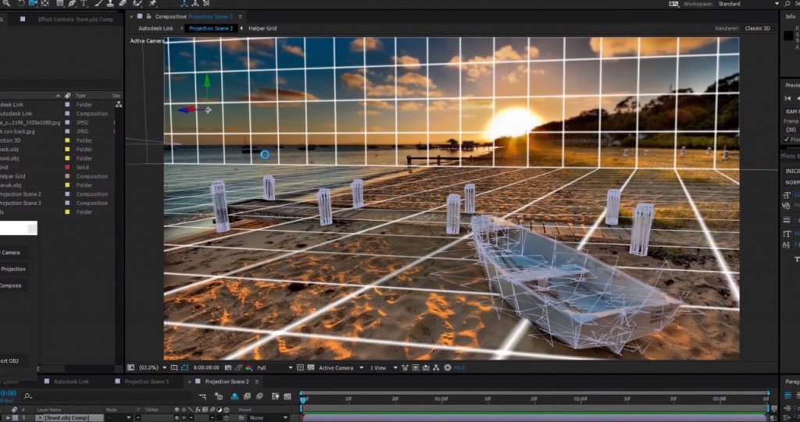Open the Parent None dropdown for front.obj Comp
The width and height of the screenshot is (800, 422).
[269, 417]
